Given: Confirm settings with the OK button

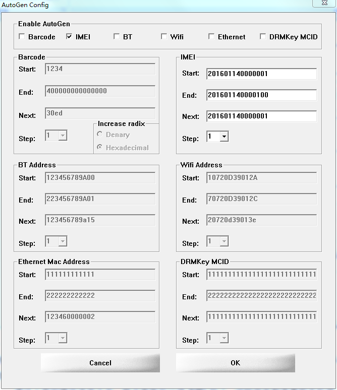Looking at the screenshot, I should pyautogui.click(x=236, y=363).
